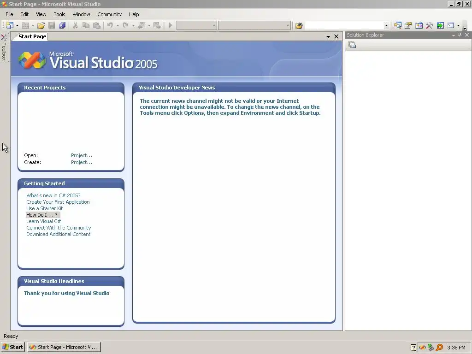Toggle auto-hide pin on Solution Explorer

[x=460, y=35]
